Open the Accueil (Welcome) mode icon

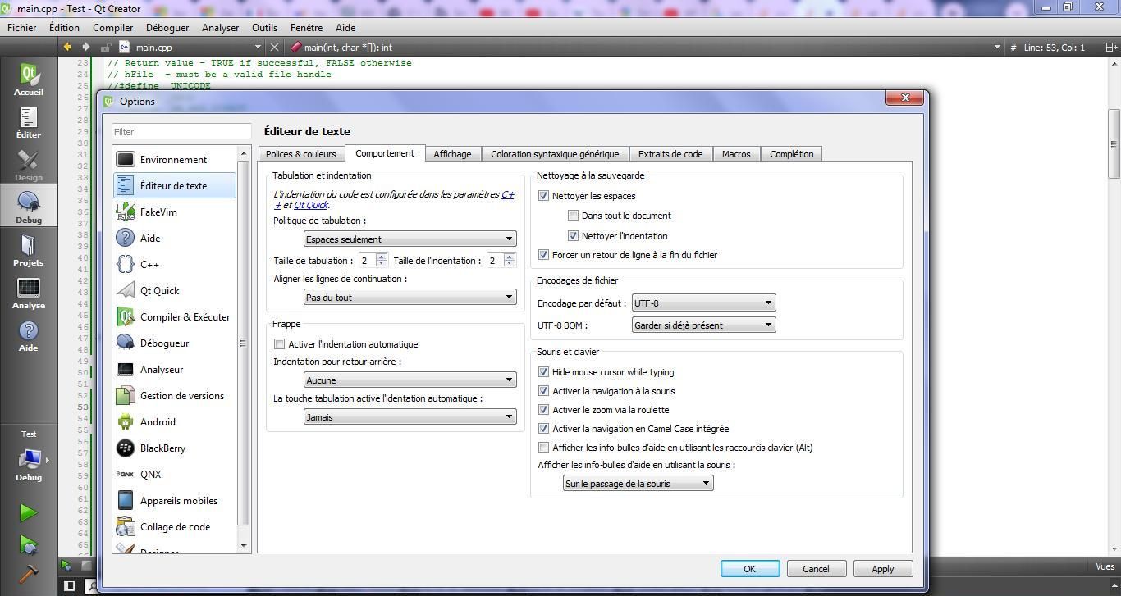click(28, 80)
